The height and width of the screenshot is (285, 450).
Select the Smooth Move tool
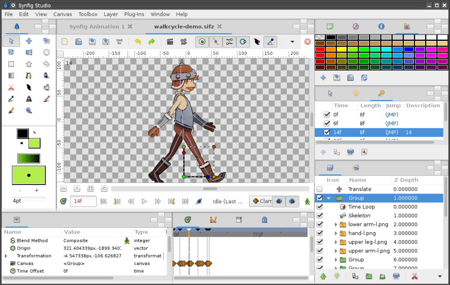[x=29, y=41]
